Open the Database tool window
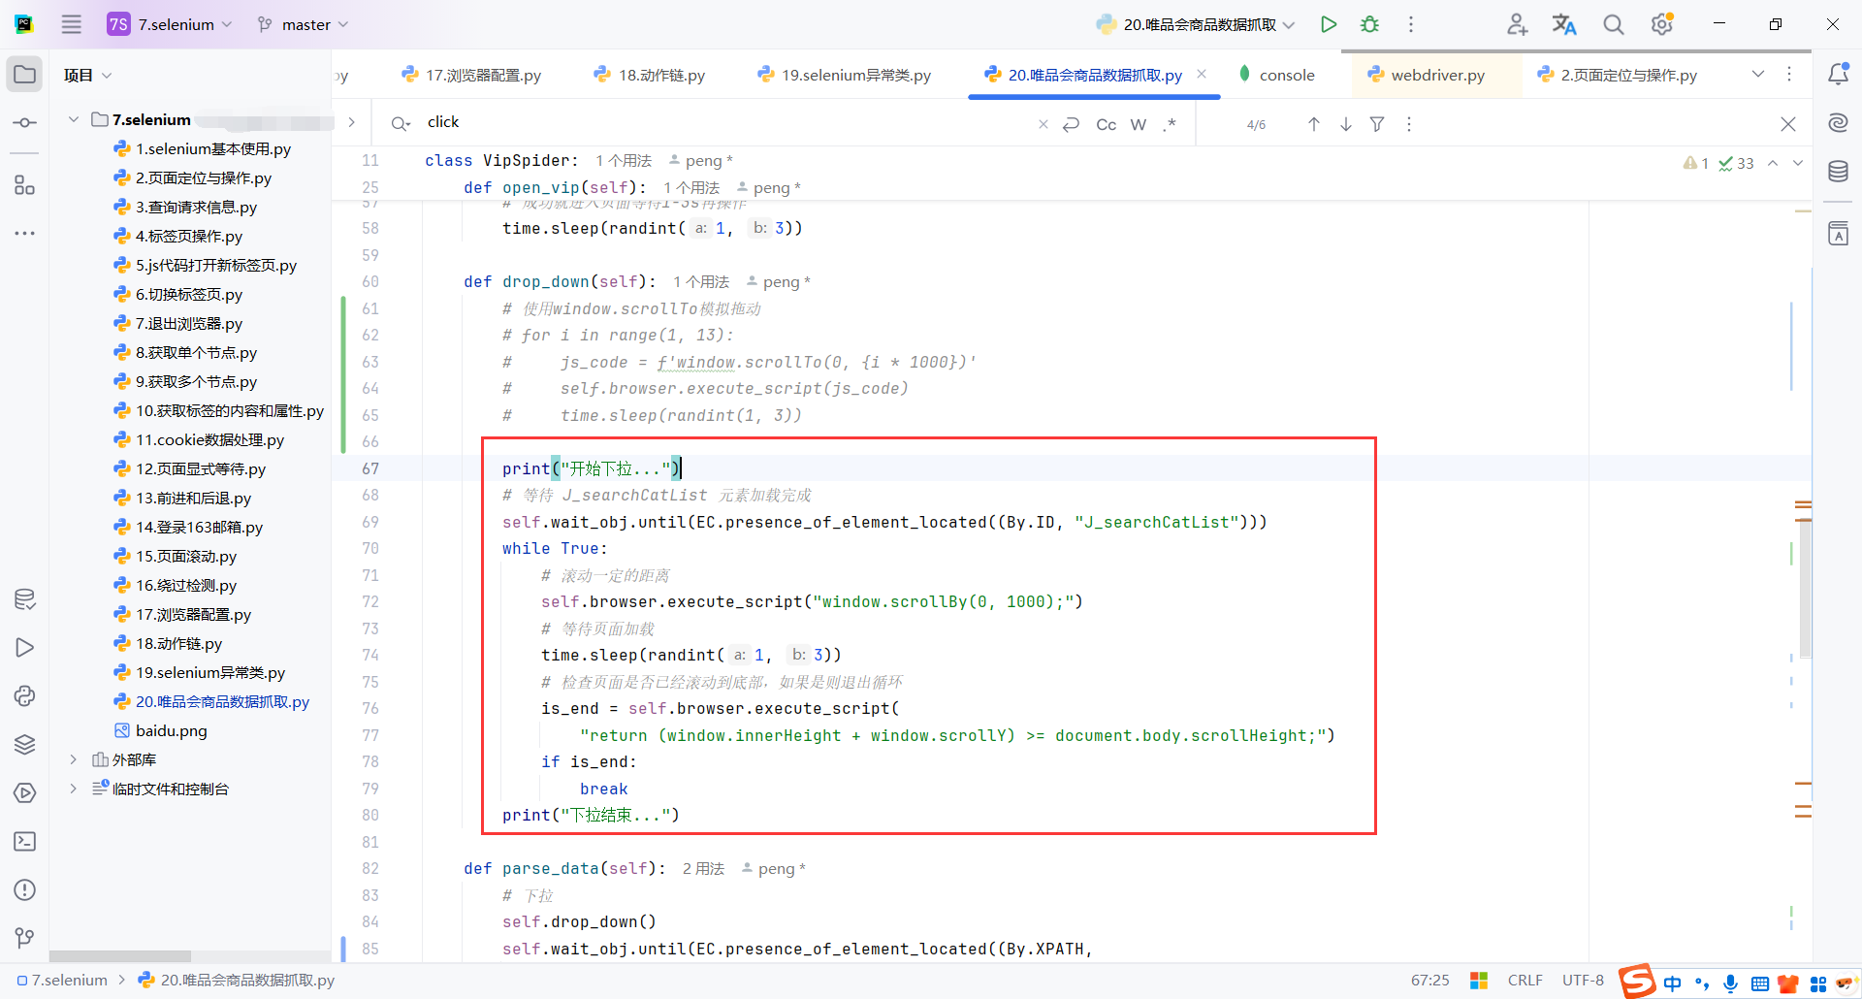 (1838, 172)
